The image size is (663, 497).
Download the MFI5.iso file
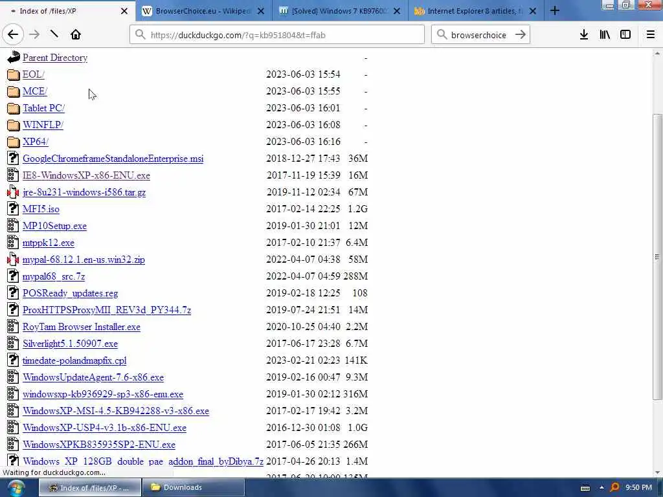point(41,209)
